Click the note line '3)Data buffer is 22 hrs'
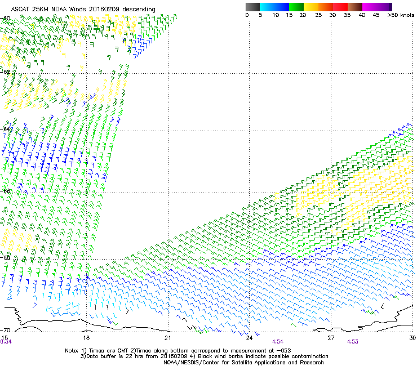Image resolution: width=417 pixels, height=366 pixels. pyautogui.click(x=204, y=356)
